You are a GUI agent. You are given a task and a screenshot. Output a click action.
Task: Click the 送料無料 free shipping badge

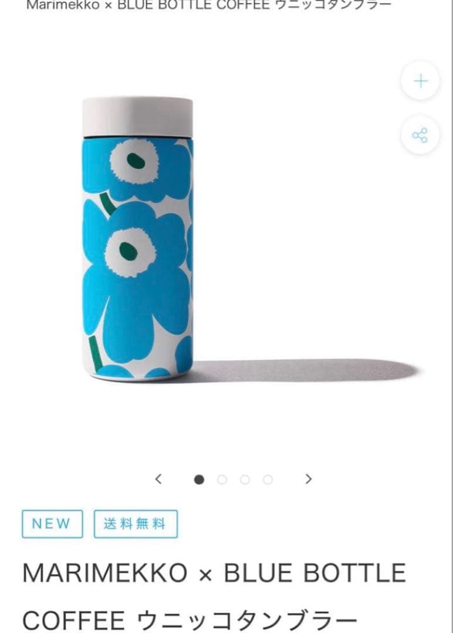[136, 524]
